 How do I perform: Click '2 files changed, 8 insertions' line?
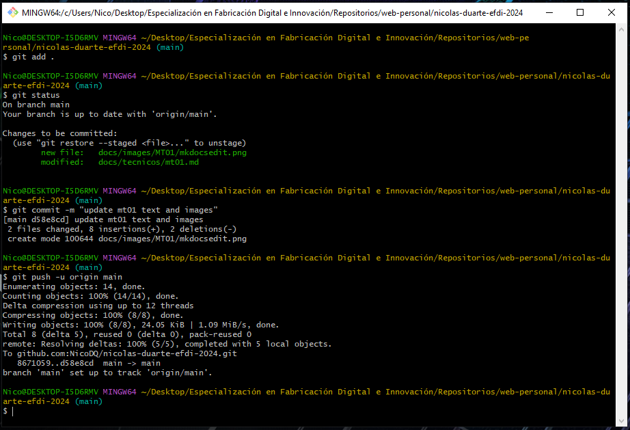tap(122, 230)
